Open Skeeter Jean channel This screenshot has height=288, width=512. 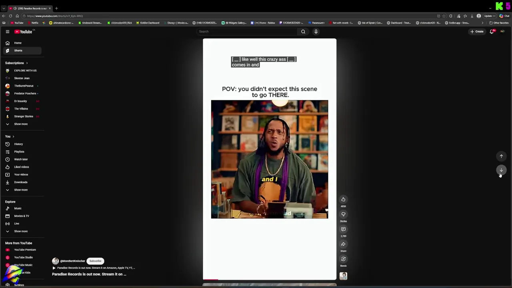pyautogui.click(x=22, y=78)
